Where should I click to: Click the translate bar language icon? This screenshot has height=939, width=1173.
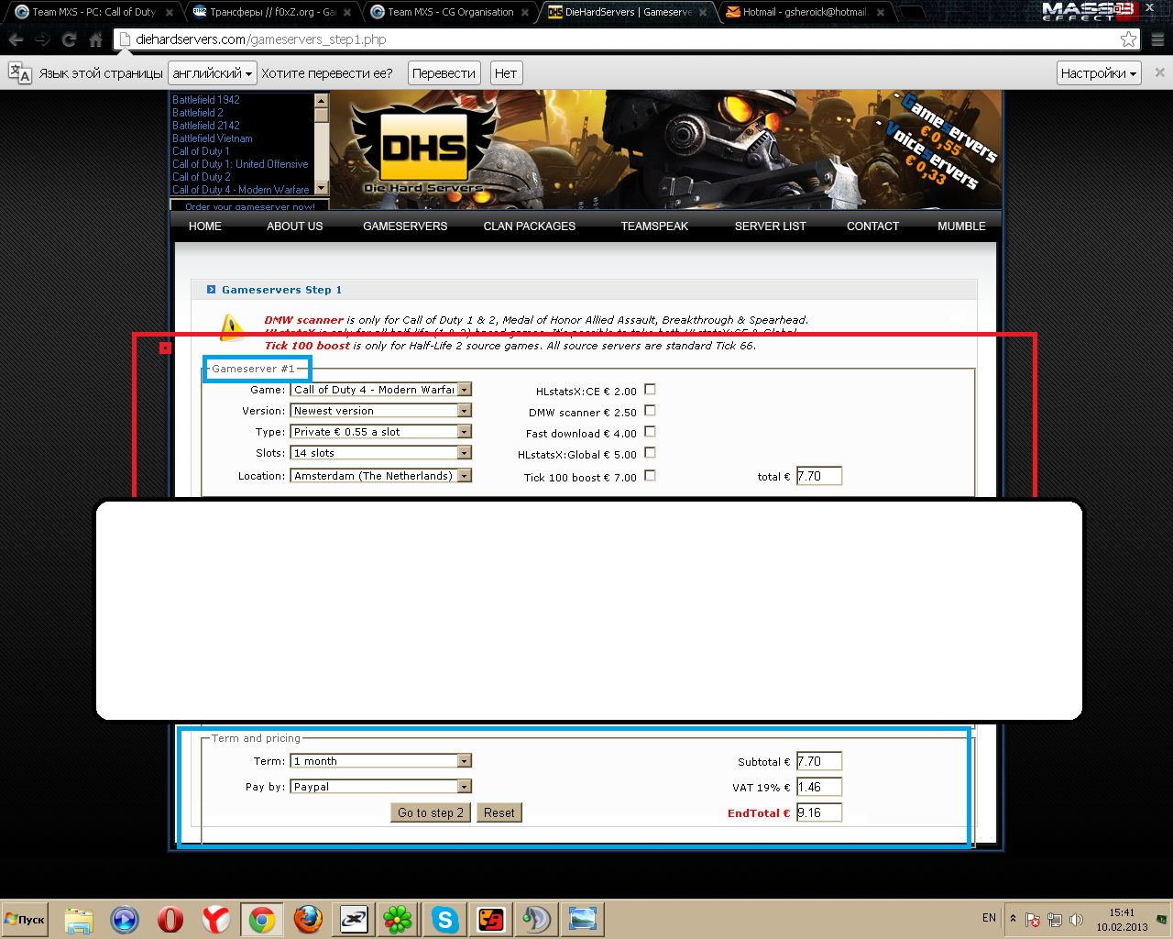(x=19, y=73)
